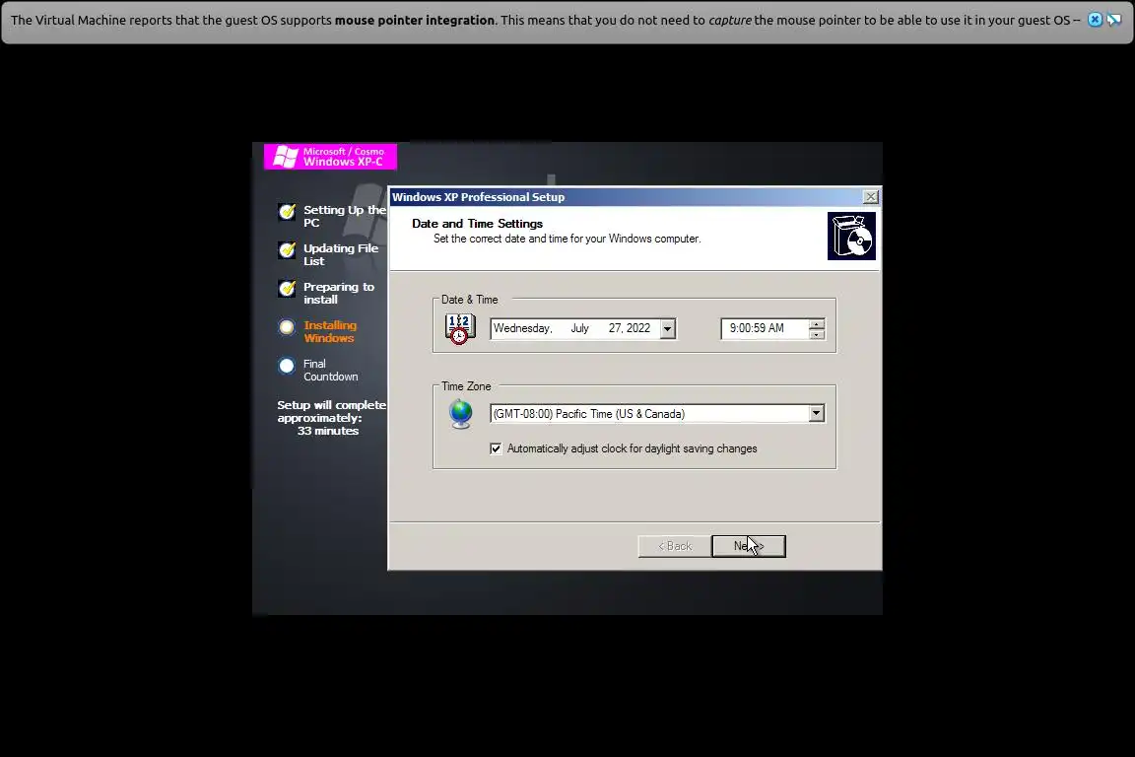Click the 33 minutes remaining text
This screenshot has width=1135, height=757.
click(328, 431)
